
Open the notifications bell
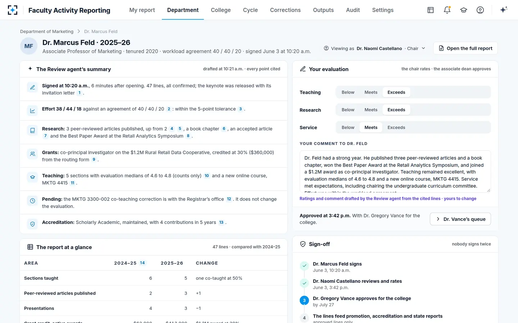click(x=447, y=10)
